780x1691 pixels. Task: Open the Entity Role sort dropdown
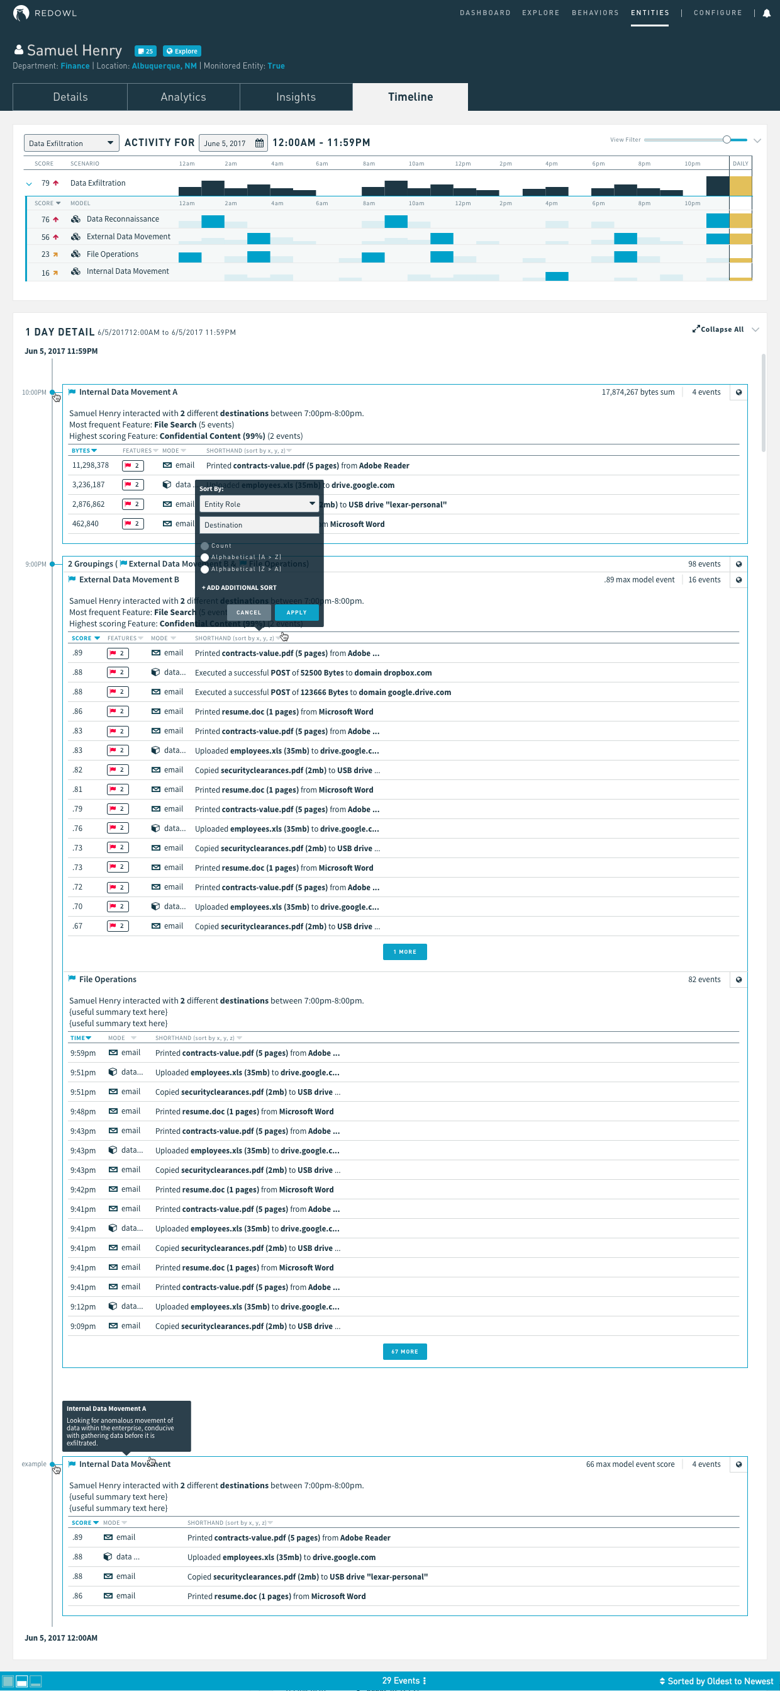click(x=259, y=504)
